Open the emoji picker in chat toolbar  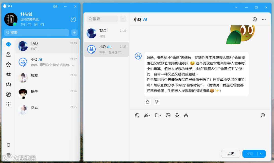click(137, 115)
